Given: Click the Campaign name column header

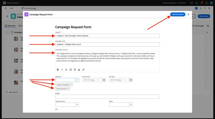Looking at the screenshot, I should [x=17, y=32].
